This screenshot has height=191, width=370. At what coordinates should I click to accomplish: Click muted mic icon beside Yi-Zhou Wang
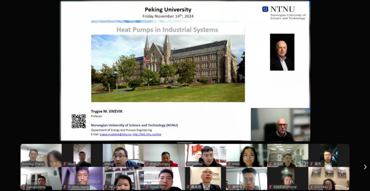coord(65,187)
